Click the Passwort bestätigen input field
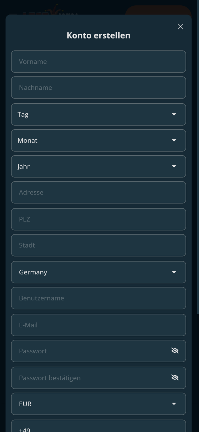Viewport: 199px width, 432px height. (x=91, y=378)
